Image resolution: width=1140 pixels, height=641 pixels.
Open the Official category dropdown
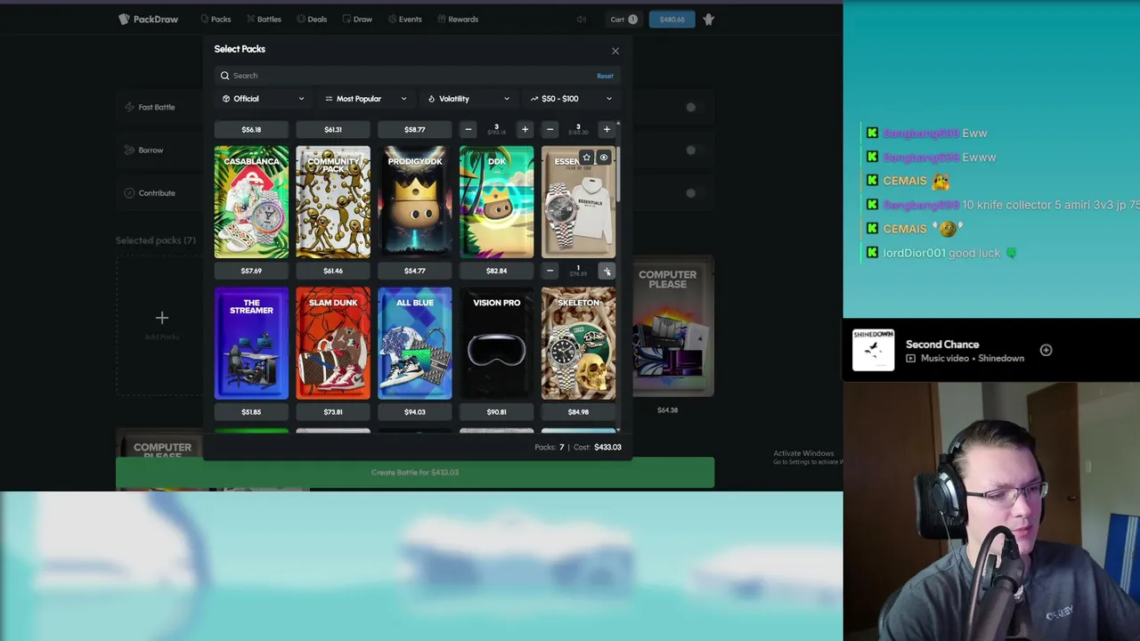(263, 99)
